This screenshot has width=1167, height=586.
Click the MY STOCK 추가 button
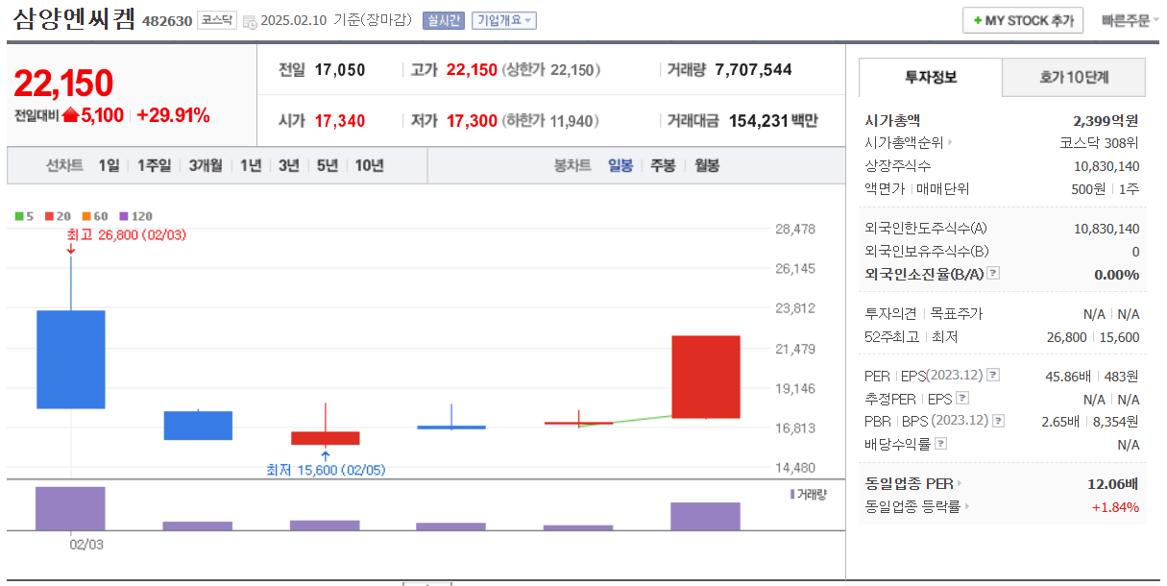pyautogui.click(x=1023, y=20)
